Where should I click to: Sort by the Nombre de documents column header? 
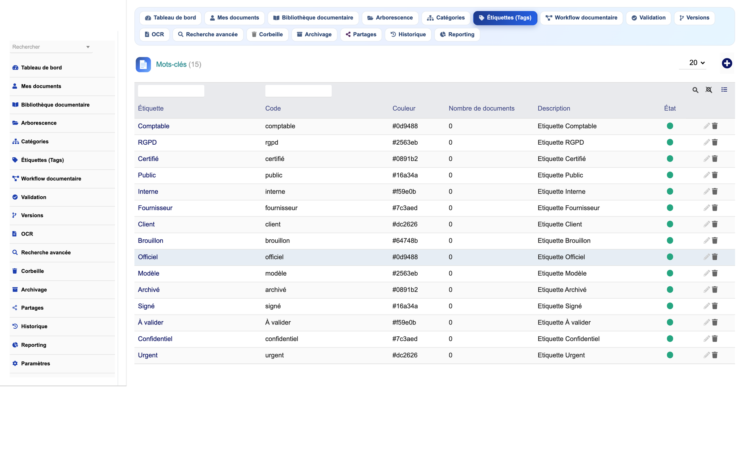tap(481, 108)
